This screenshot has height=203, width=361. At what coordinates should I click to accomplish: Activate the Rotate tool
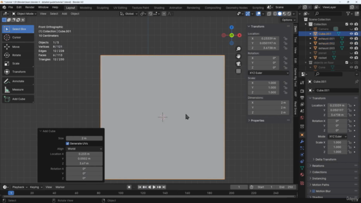(x=18, y=55)
